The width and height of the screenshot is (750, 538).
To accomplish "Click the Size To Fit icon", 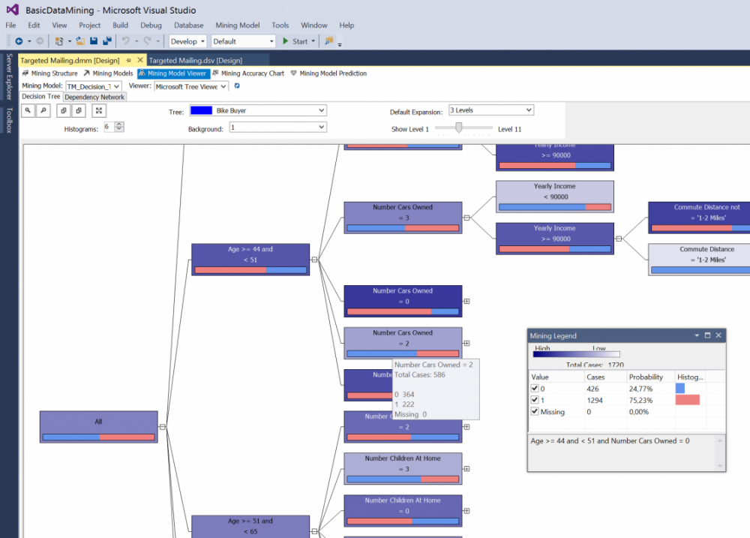I will pos(98,110).
